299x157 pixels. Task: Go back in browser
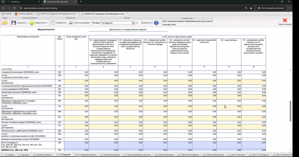coord(4,8)
